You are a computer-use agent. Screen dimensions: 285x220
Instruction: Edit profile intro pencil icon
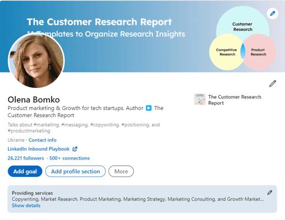272,84
